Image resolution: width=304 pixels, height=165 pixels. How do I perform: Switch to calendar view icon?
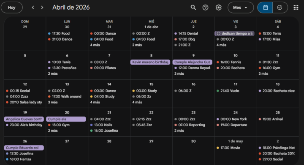click(265, 8)
